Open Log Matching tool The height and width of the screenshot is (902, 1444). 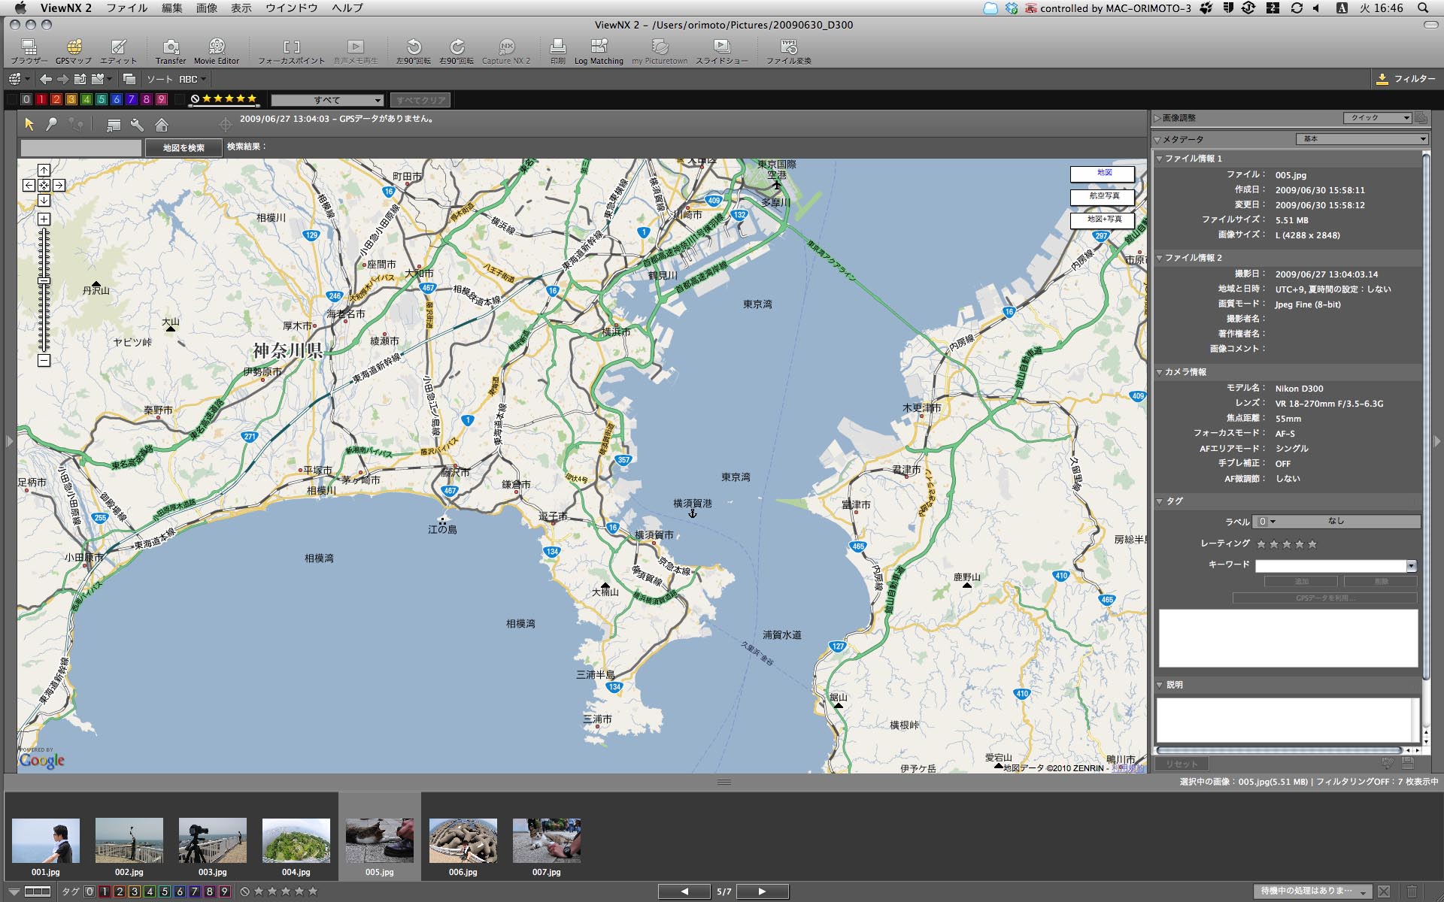tap(599, 51)
